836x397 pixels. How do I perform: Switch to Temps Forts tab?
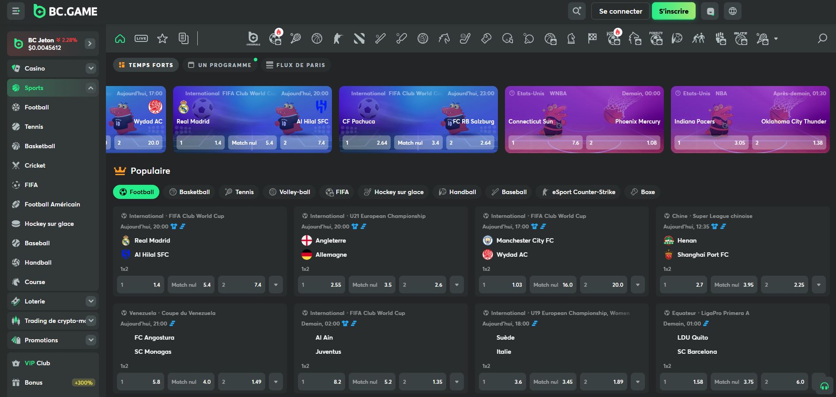tap(146, 65)
